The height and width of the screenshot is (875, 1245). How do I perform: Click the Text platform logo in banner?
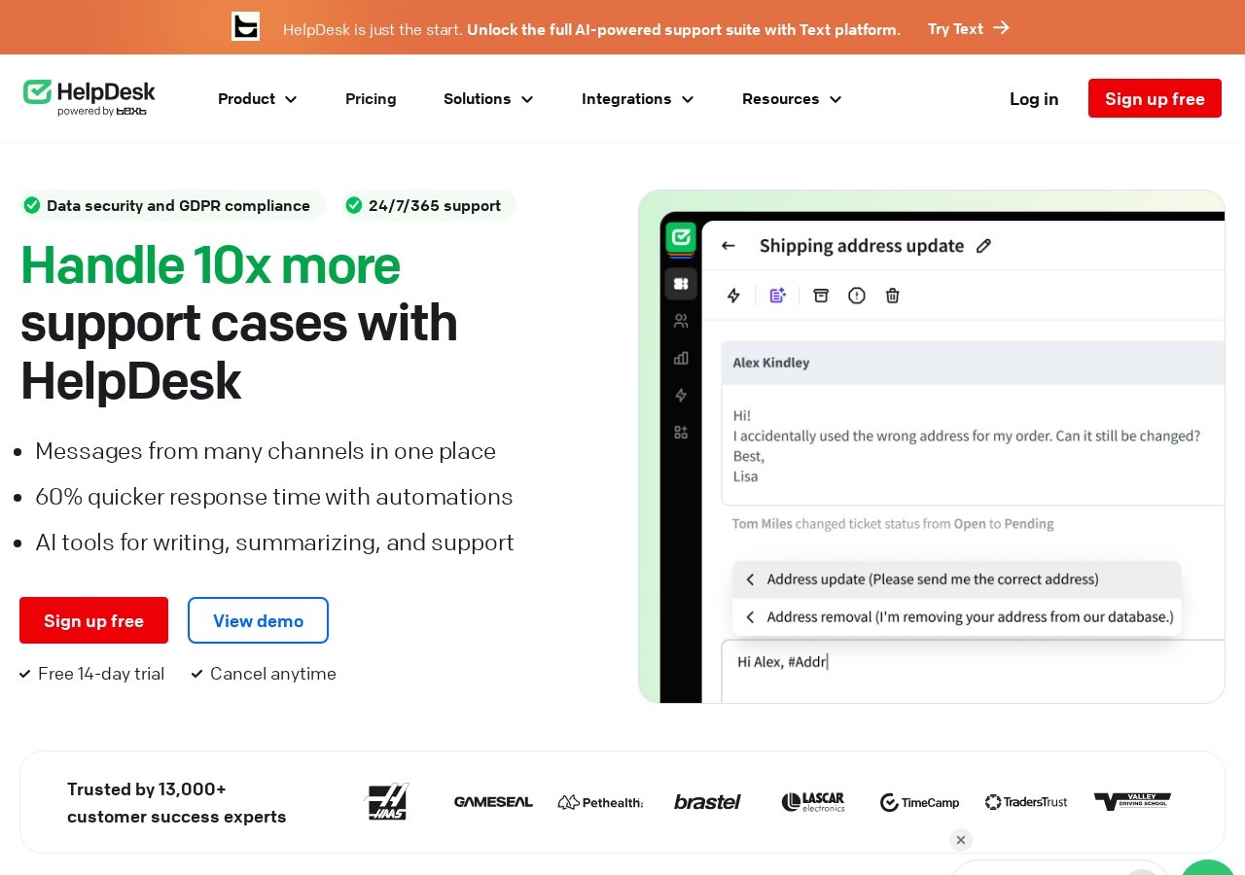pos(246,26)
